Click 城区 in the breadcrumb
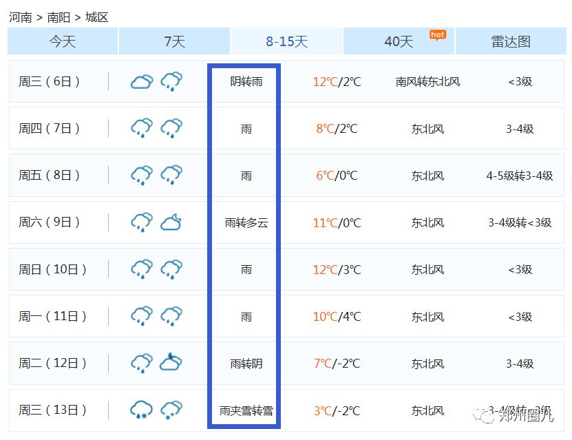Image resolution: width=572 pixels, height=440 pixels. point(97,17)
